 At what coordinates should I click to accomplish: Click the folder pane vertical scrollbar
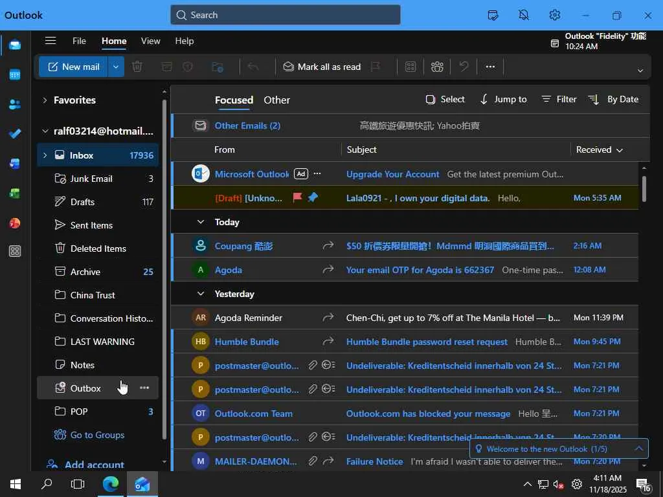(164, 270)
